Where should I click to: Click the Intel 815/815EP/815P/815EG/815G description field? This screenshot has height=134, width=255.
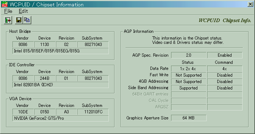pos(60,51)
